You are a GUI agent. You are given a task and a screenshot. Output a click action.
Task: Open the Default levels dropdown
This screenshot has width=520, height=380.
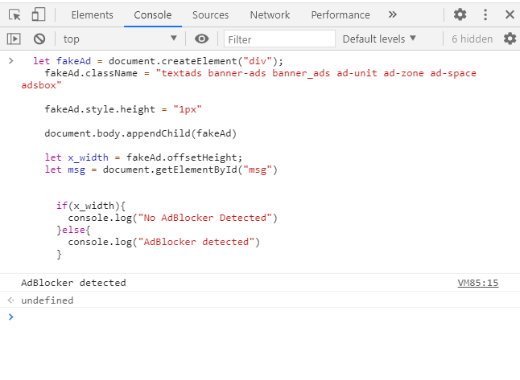coord(379,39)
